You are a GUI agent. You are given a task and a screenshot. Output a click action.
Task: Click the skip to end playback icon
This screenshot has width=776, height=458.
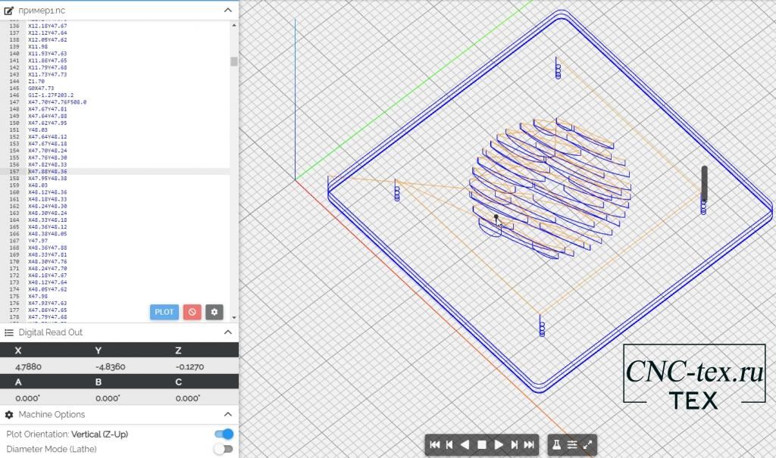point(530,445)
